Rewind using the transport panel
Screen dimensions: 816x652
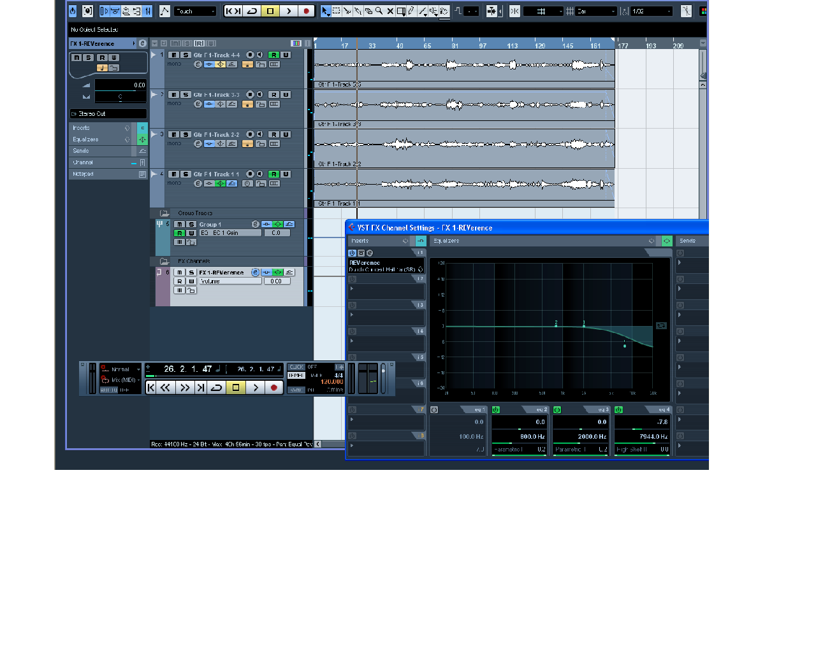165,387
